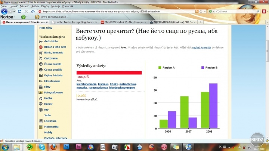Screen dimensions: 269x151
Task: Open the Dejiny, história category link
Action: point(53,75)
